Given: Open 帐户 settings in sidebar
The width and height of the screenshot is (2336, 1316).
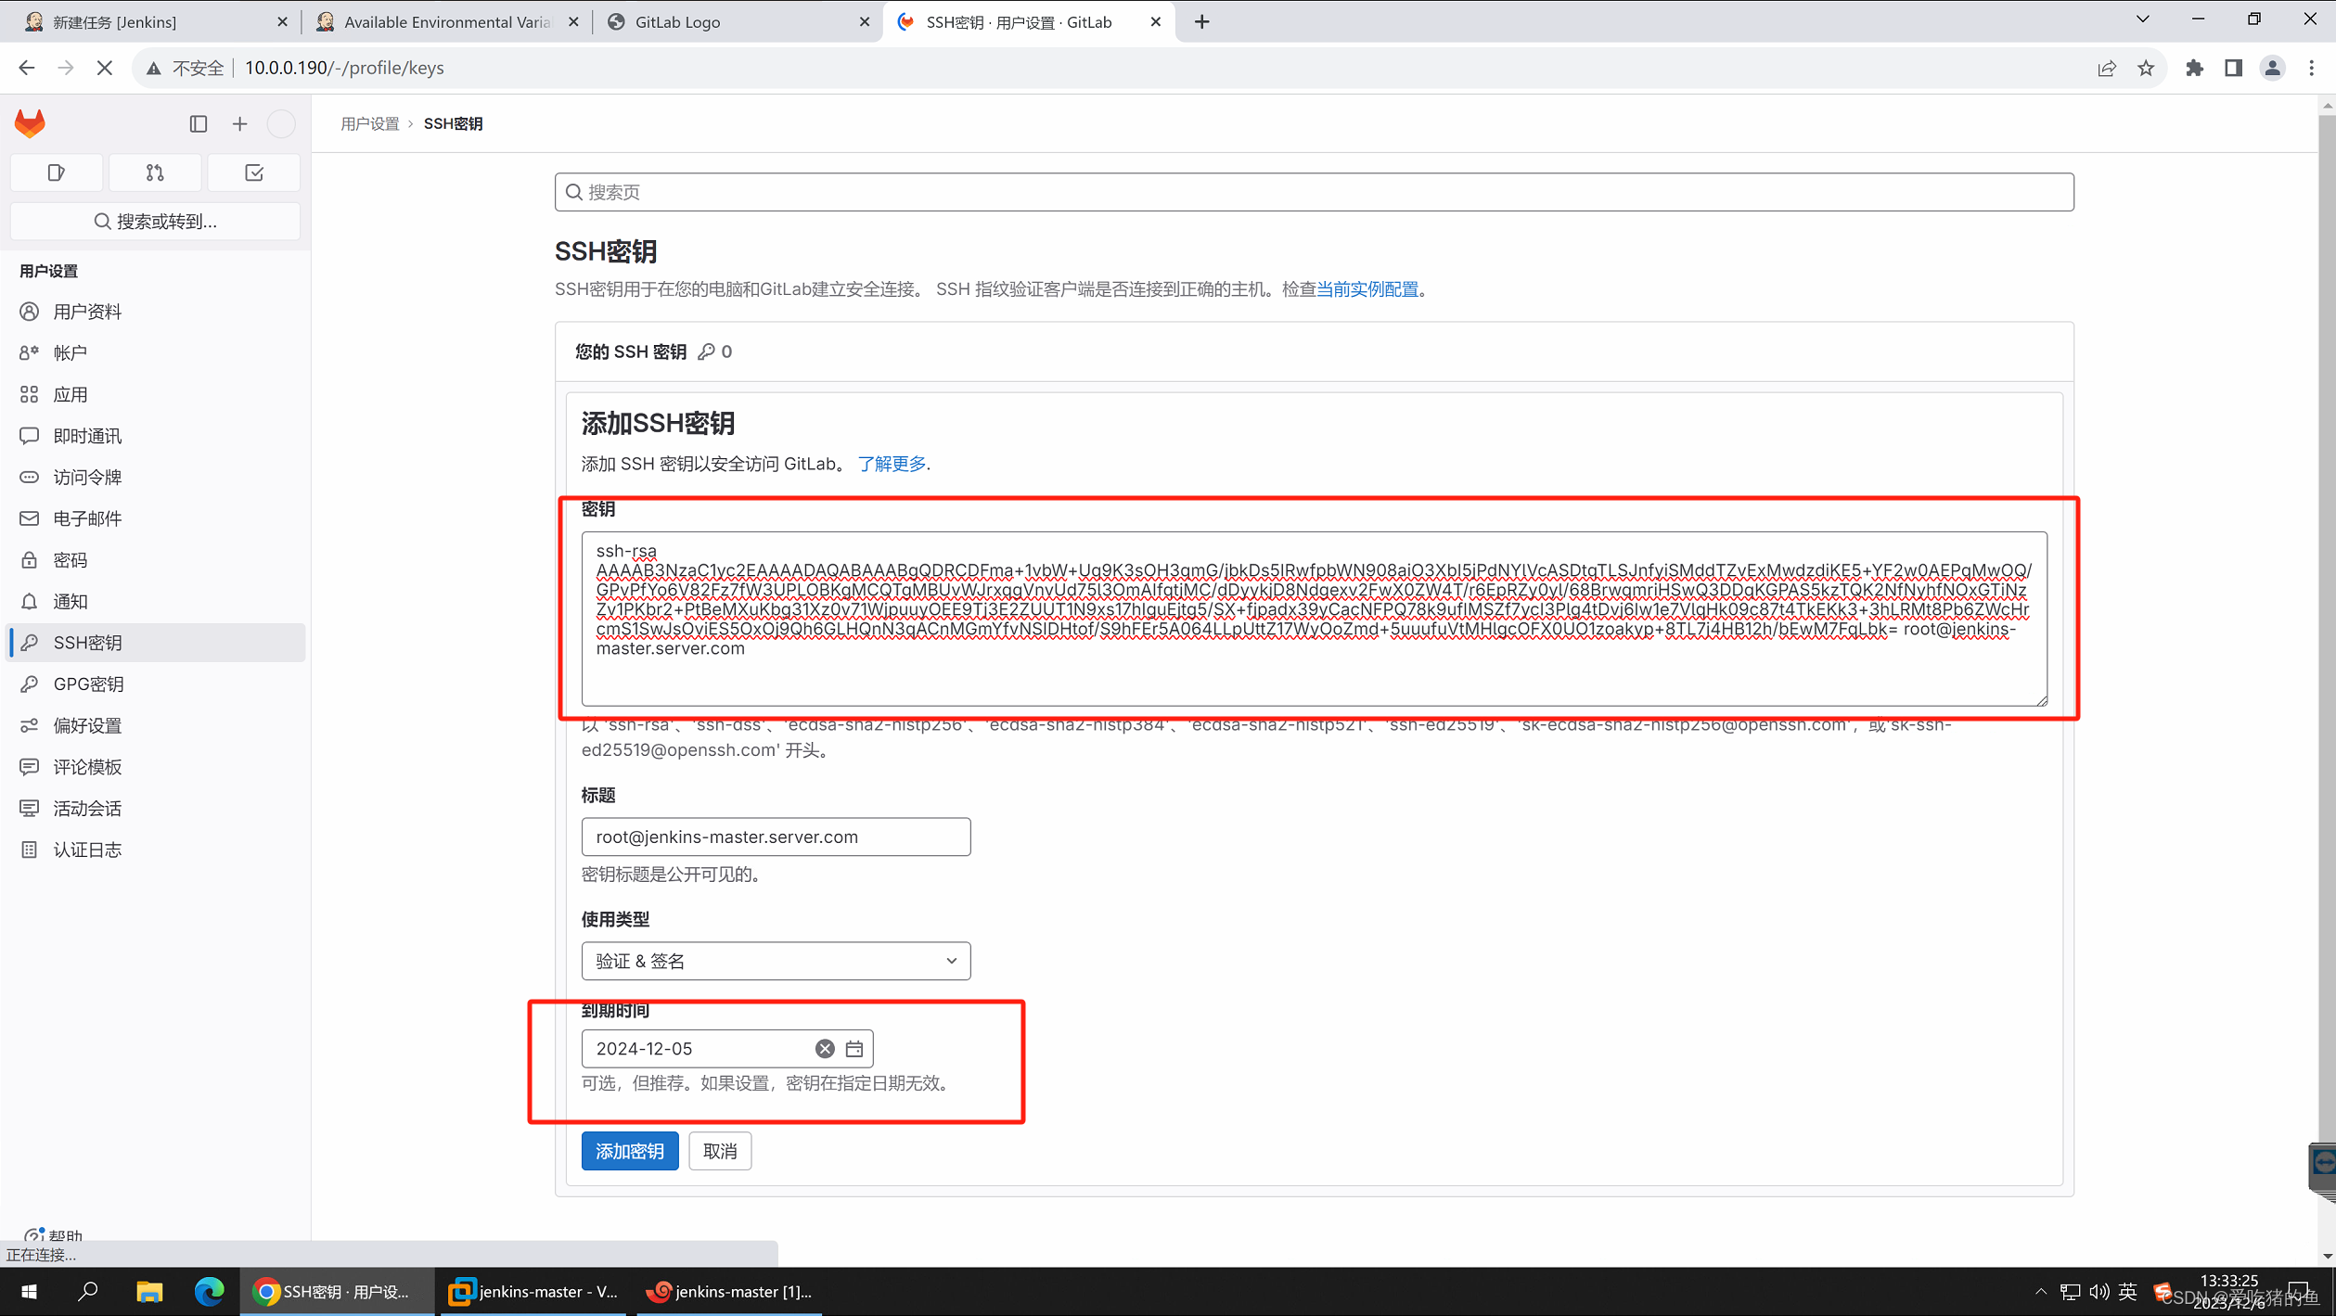Looking at the screenshot, I should [157, 353].
